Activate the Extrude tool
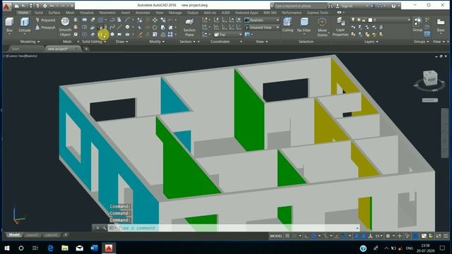 click(x=25, y=25)
